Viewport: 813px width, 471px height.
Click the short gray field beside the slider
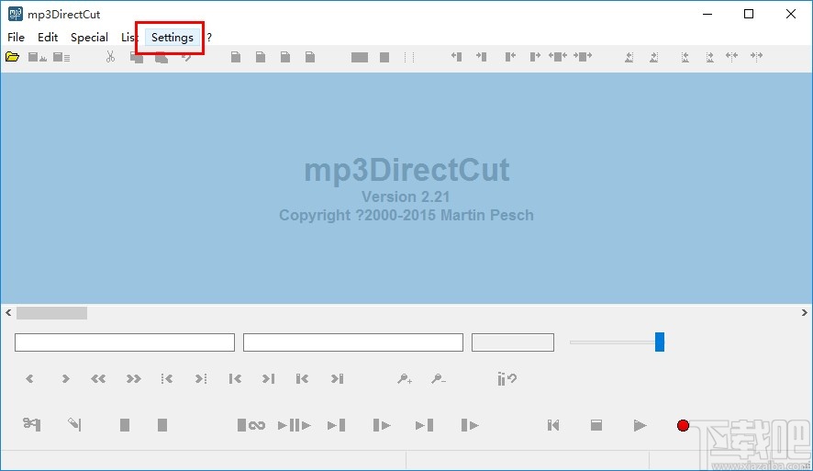513,342
